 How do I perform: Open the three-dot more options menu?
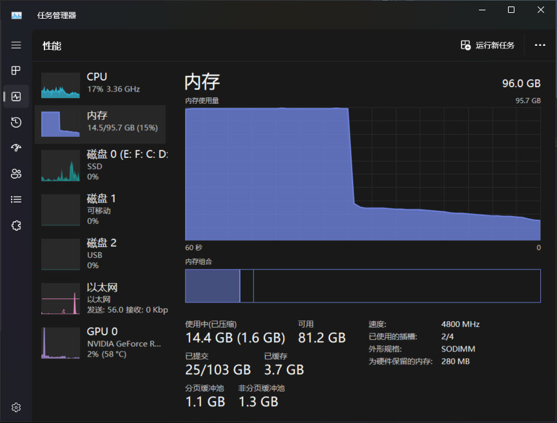pos(540,45)
